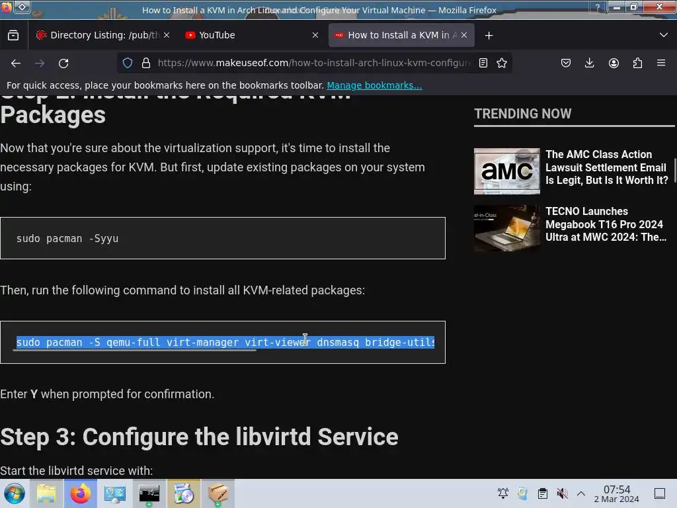Open the titlebar pin diamond icon

point(22,7)
